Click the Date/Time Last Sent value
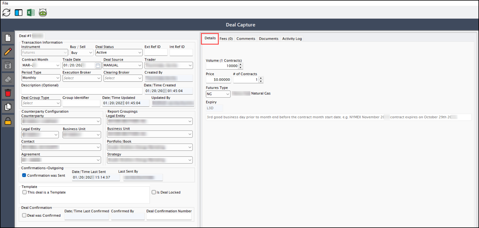The image size is (479, 228). pos(96,177)
